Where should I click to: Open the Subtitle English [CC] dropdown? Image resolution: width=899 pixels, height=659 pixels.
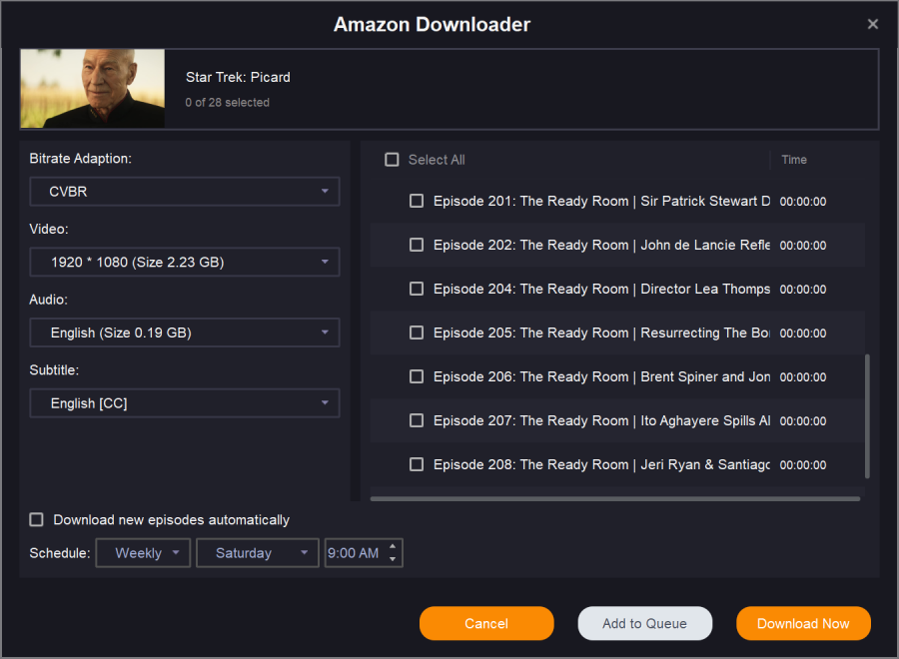(x=185, y=403)
